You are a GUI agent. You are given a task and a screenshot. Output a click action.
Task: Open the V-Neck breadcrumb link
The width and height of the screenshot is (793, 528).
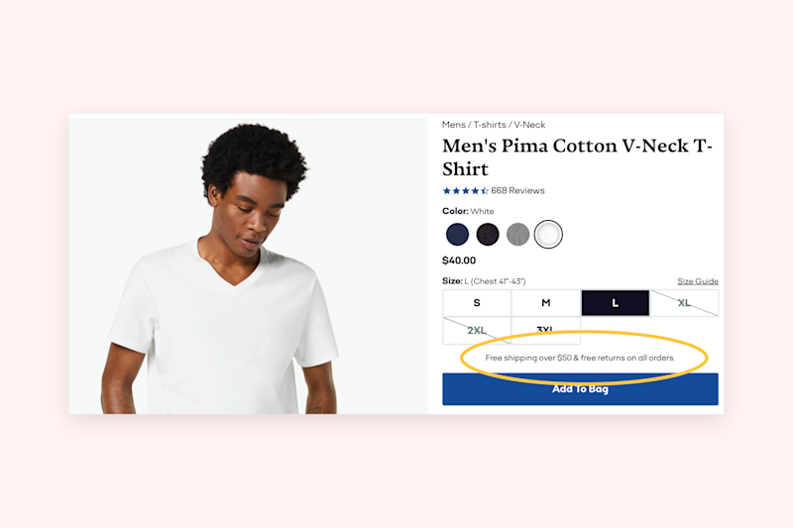pyautogui.click(x=529, y=125)
